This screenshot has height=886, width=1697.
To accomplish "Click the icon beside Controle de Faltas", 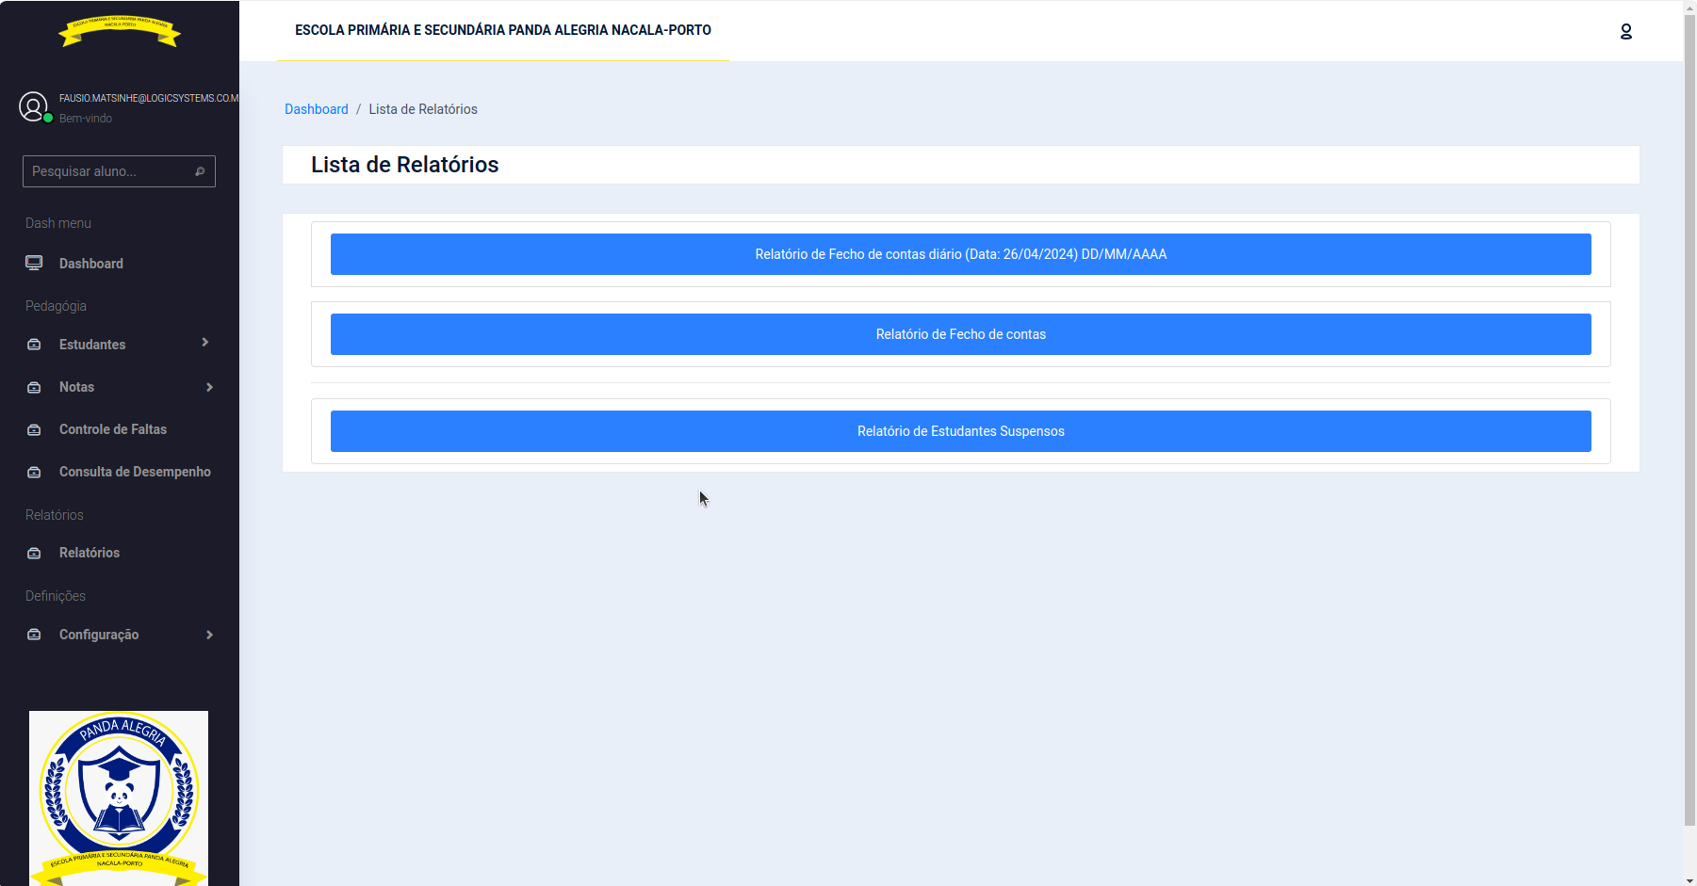I will point(34,429).
